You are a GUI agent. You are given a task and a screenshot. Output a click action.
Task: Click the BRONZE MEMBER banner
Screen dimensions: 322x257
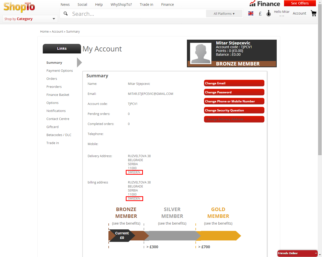(232, 64)
